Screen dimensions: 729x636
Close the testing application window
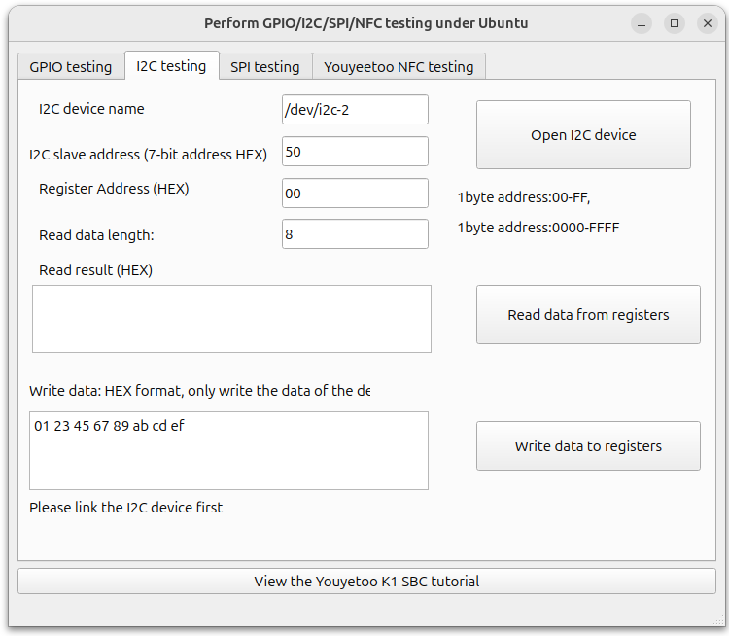pos(707,23)
